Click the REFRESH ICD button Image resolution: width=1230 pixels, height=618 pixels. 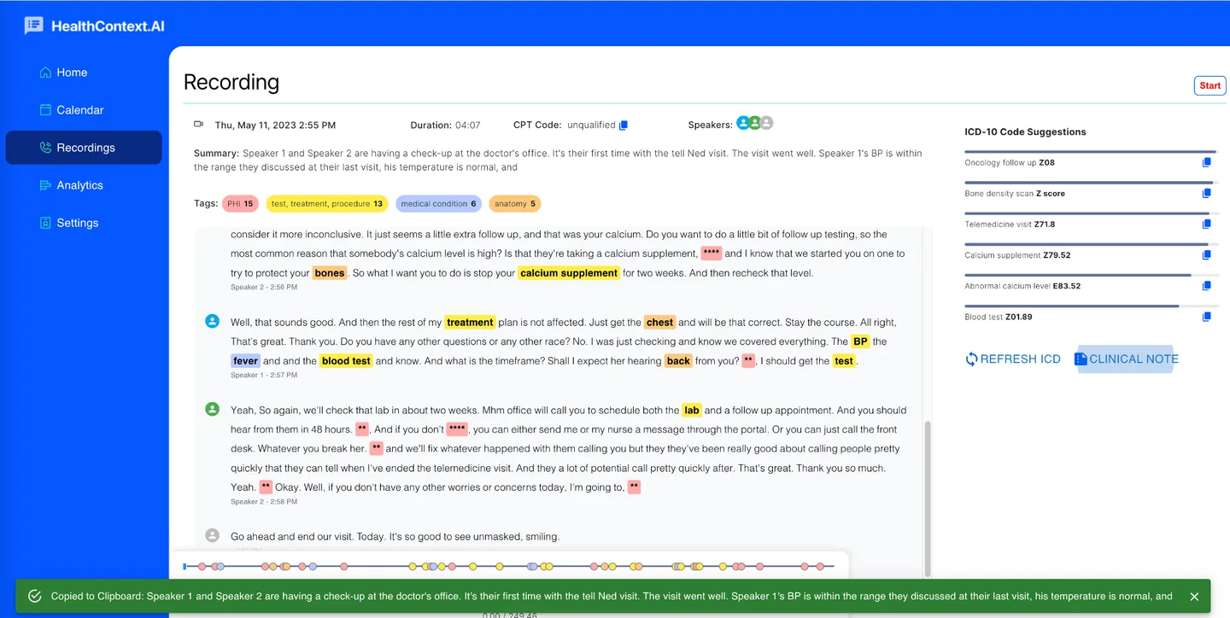tap(1013, 359)
